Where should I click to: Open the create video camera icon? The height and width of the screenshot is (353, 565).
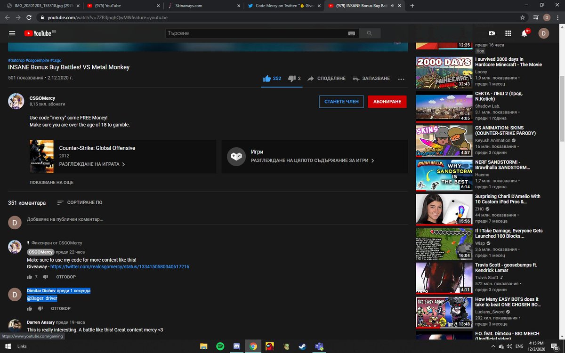(492, 33)
